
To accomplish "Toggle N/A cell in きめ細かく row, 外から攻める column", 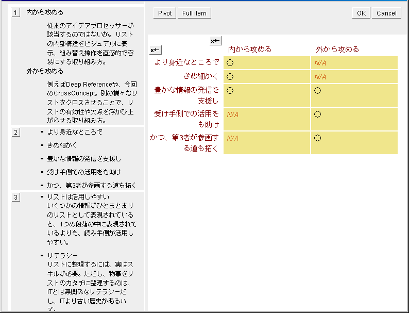I will (320, 77).
